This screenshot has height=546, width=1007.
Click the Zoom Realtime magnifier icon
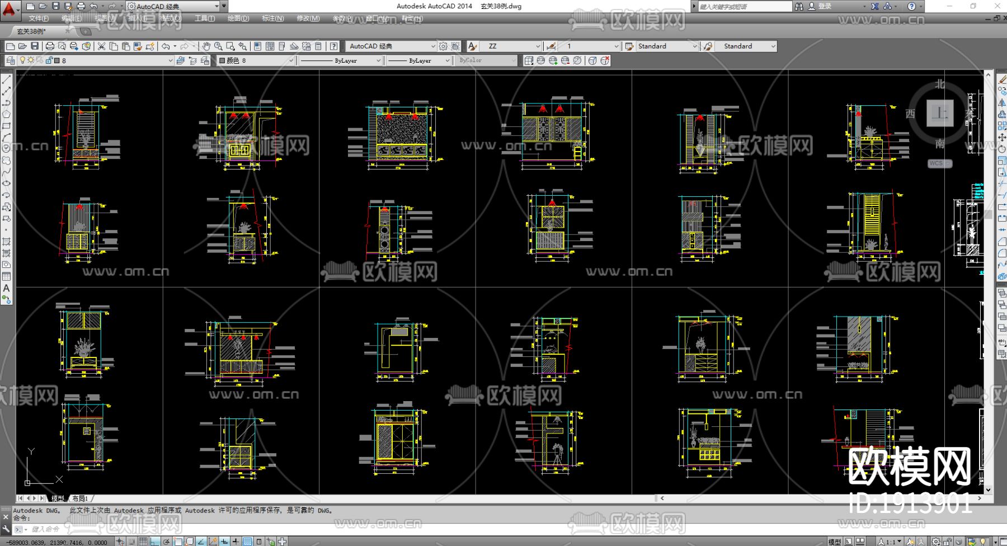[218, 46]
